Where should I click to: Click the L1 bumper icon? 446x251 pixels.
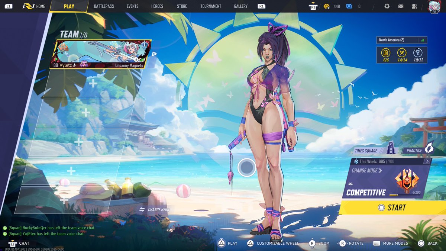coord(9,6)
